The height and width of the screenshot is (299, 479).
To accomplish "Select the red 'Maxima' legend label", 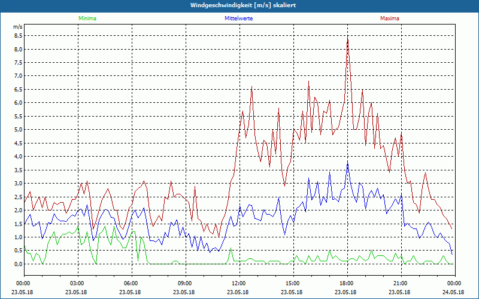I will pyautogui.click(x=390, y=19).
